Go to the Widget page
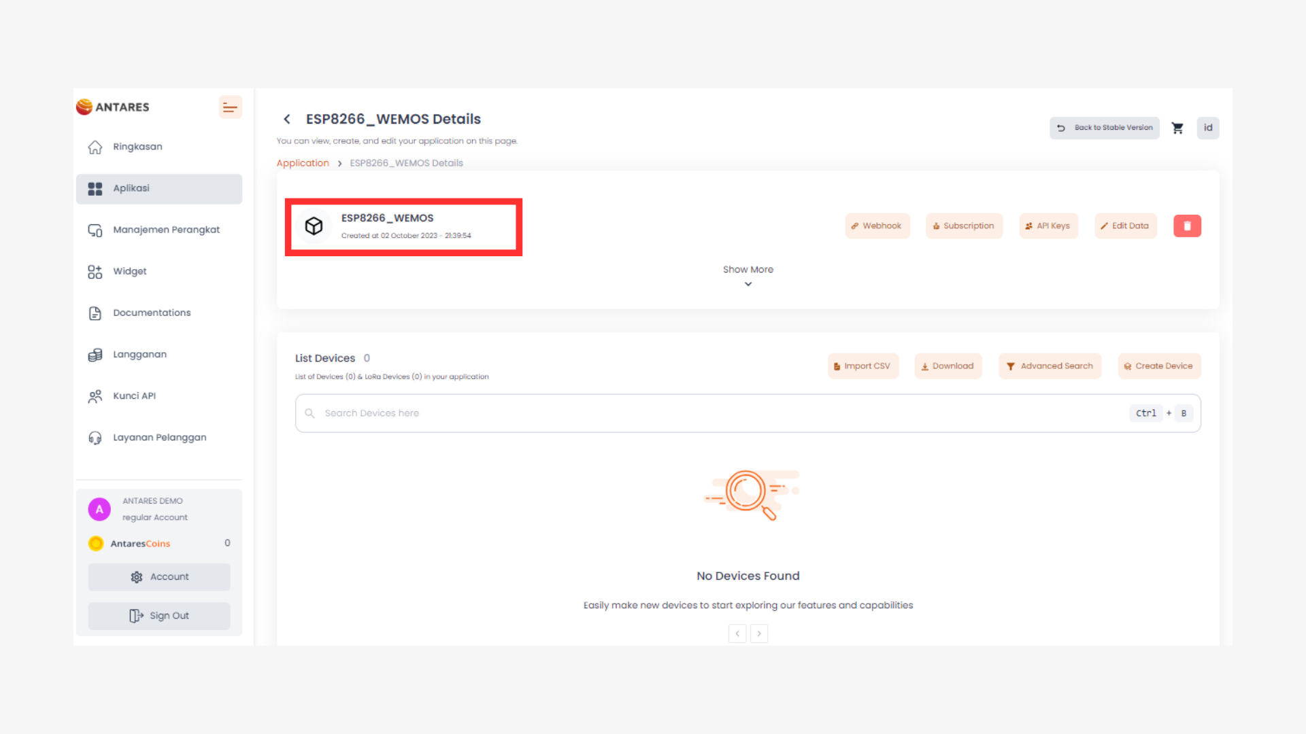 click(159, 271)
